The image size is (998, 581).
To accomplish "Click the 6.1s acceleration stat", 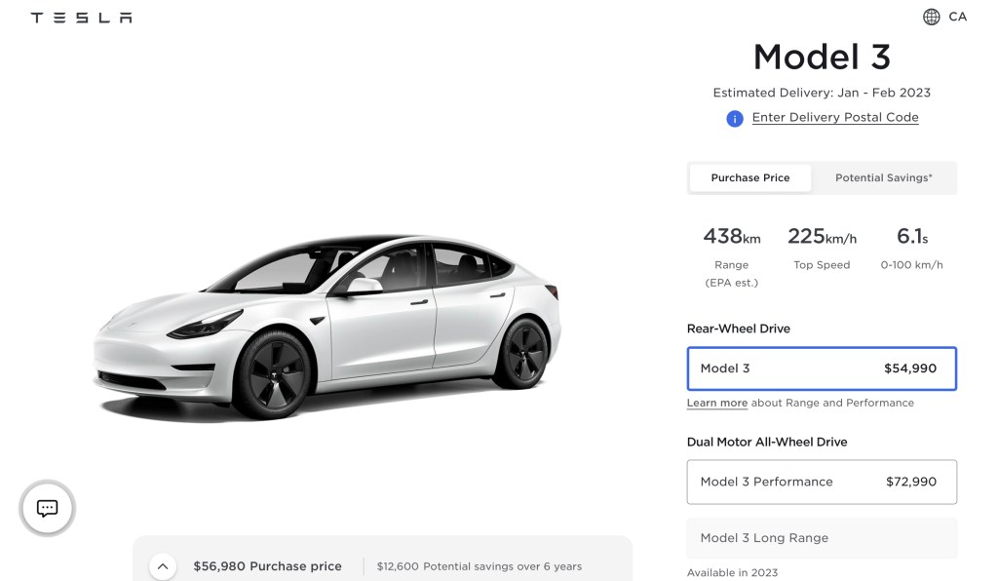I will (x=911, y=249).
